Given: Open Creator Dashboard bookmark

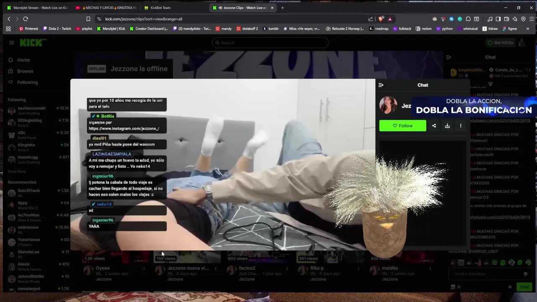Looking at the screenshot, I should coord(149,29).
